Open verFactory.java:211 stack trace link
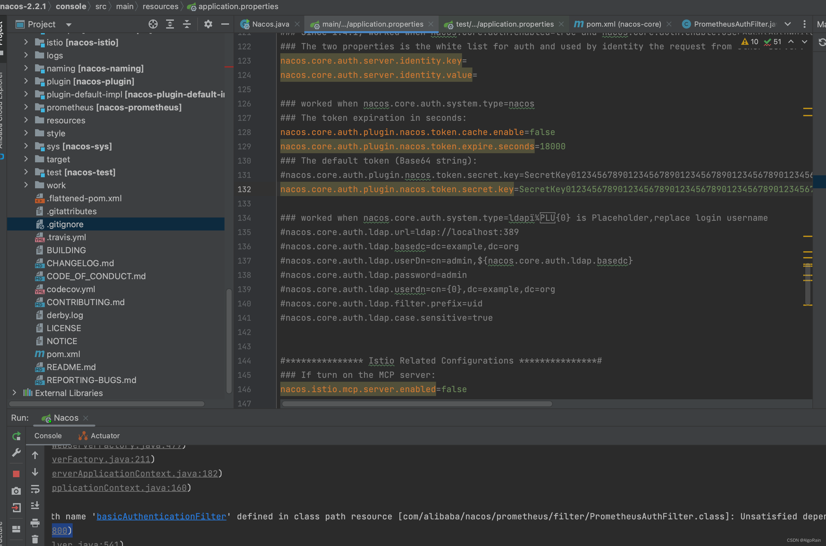 [101, 459]
